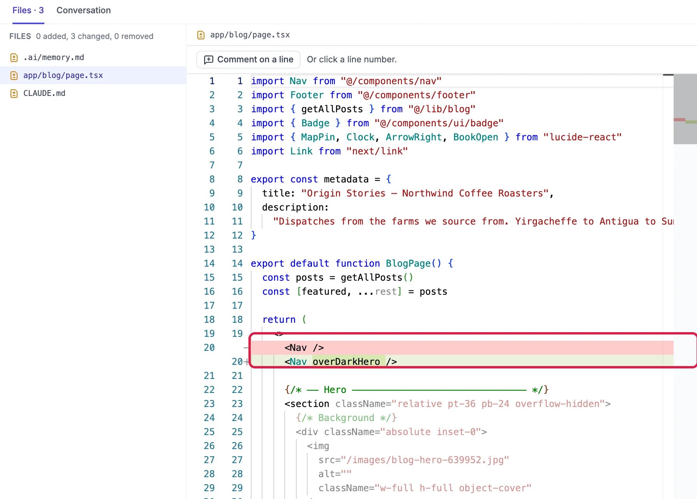Image resolution: width=697 pixels, height=499 pixels.
Task: Switch to the Files tab
Action: pos(28,11)
